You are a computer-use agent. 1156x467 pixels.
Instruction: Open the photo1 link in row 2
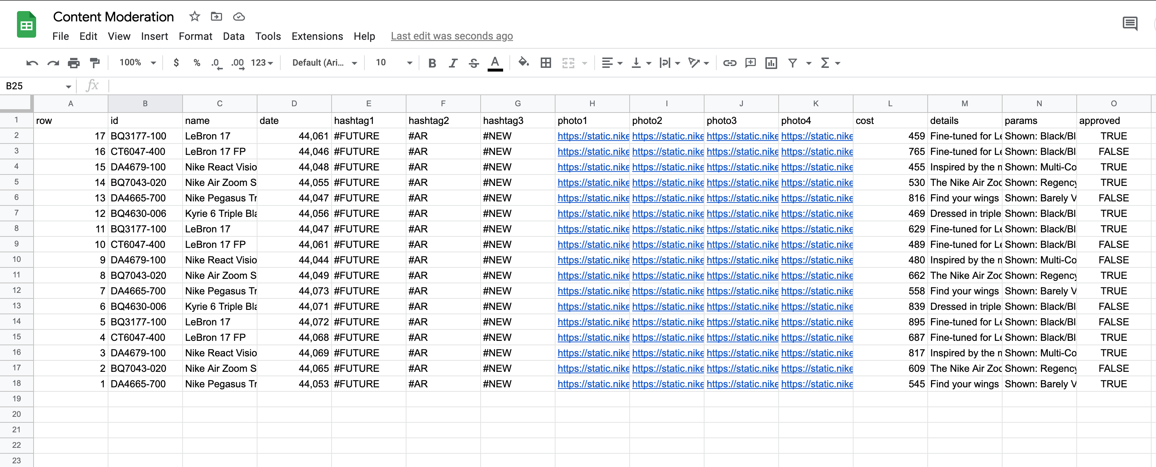(x=593, y=136)
